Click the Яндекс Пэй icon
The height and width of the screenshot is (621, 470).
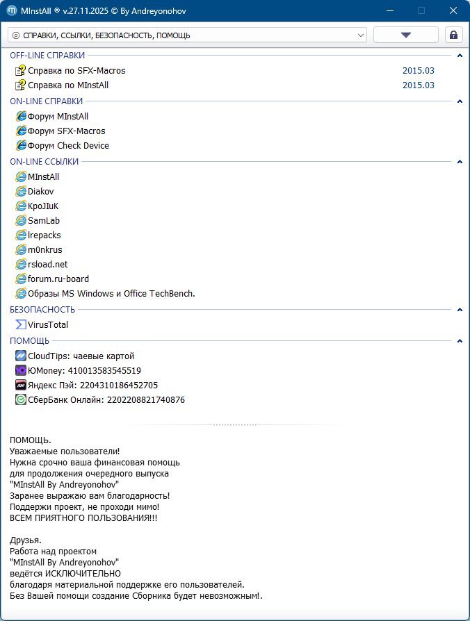(21, 385)
